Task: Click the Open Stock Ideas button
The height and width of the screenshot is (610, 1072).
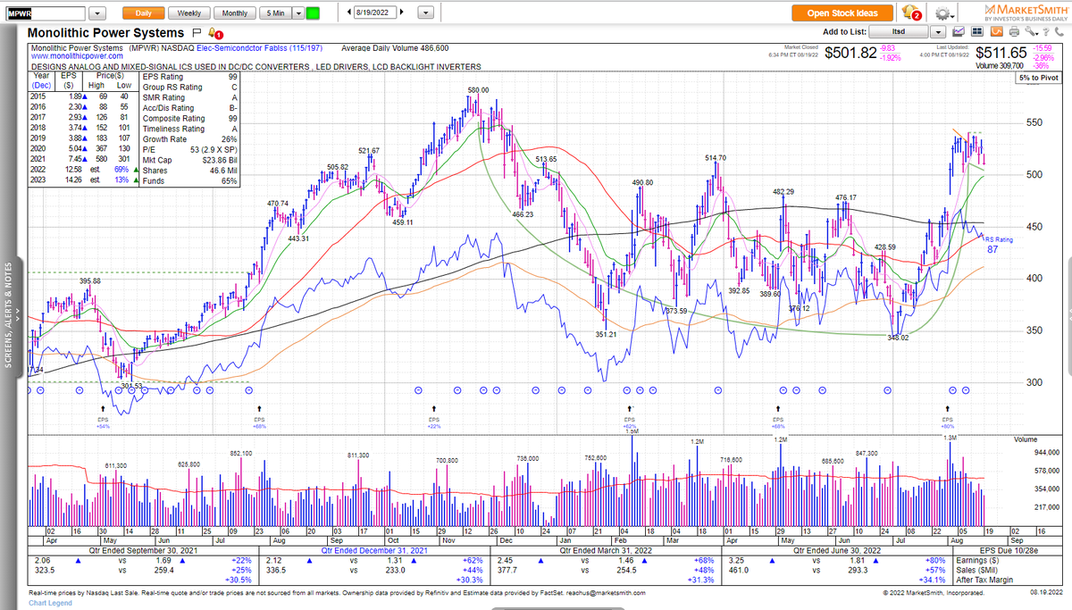Action: (842, 13)
